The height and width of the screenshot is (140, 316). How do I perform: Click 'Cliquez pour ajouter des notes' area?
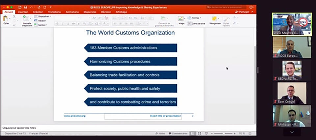pos(19,128)
